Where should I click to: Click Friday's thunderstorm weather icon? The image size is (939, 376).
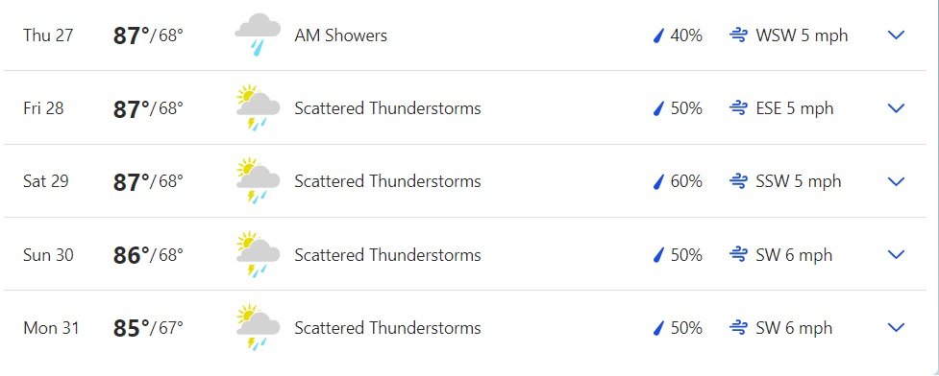258,108
